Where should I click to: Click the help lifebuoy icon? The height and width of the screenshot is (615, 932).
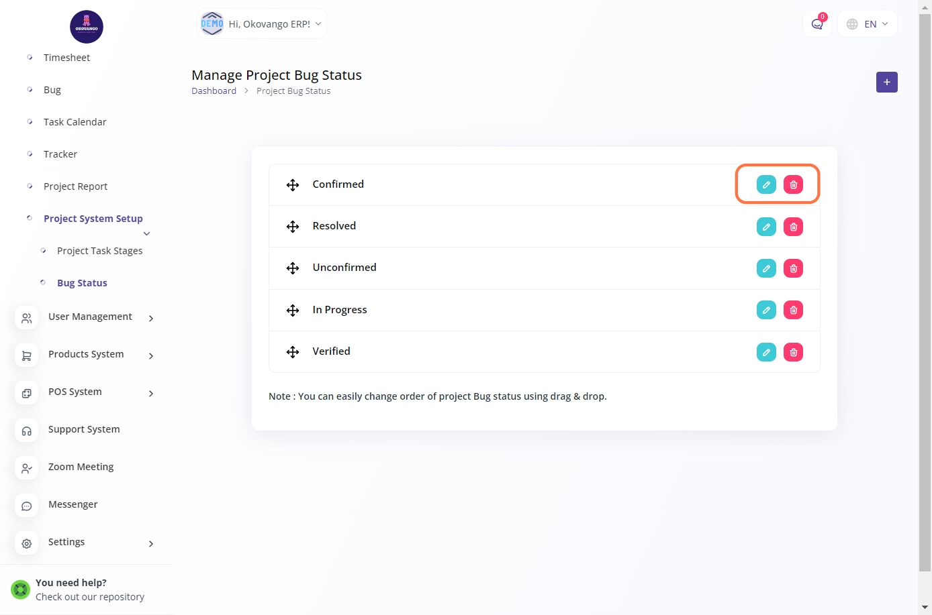pyautogui.click(x=21, y=590)
